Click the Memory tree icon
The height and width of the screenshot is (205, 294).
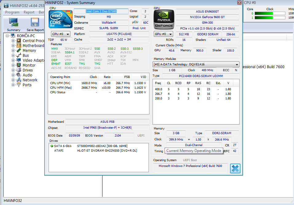tap(19, 51)
